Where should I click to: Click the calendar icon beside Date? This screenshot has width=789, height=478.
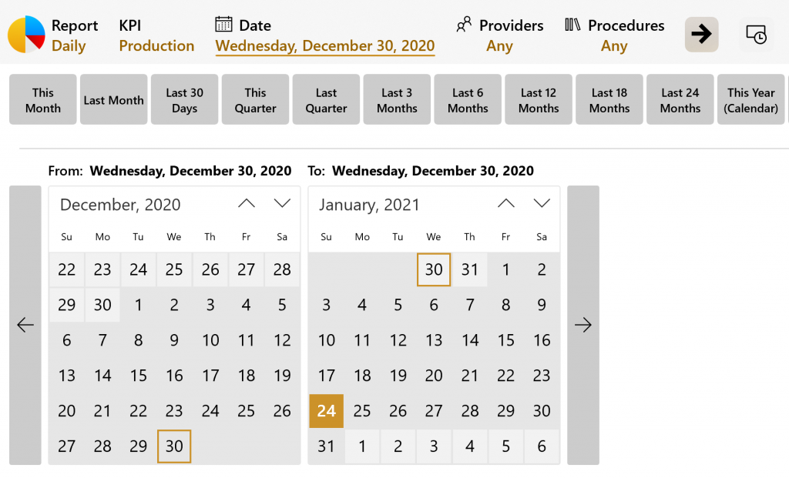tap(223, 25)
